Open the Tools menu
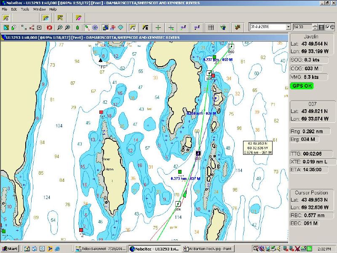Screen dimensions: 337x253 tap(25, 9)
